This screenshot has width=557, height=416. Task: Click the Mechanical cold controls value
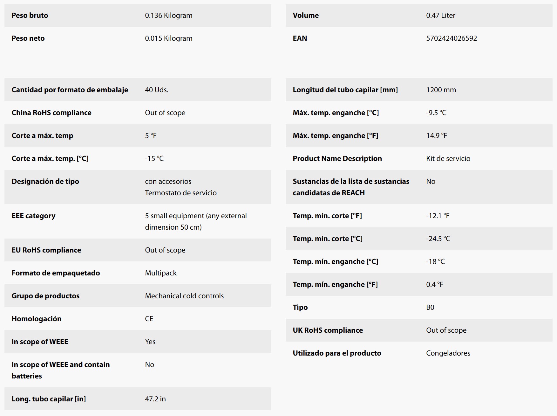[x=184, y=296]
